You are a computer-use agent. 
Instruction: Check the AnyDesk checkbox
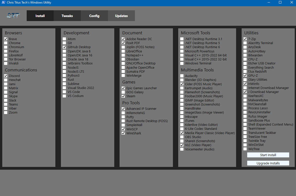245,47
